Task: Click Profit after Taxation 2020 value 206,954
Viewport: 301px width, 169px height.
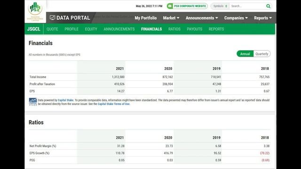Action: point(167,84)
